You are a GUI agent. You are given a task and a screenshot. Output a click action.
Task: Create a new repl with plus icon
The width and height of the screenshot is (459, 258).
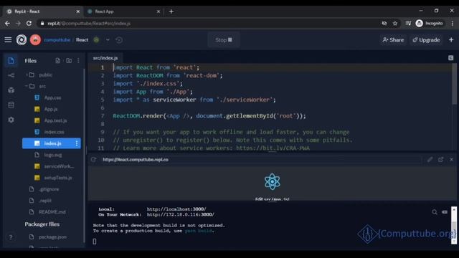[x=451, y=40]
